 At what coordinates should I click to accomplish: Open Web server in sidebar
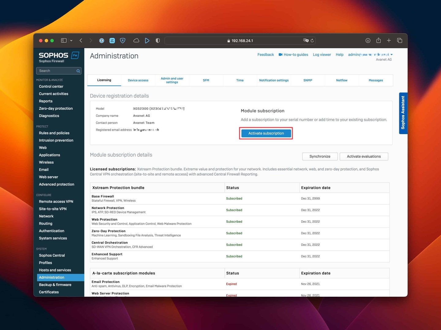click(x=48, y=177)
